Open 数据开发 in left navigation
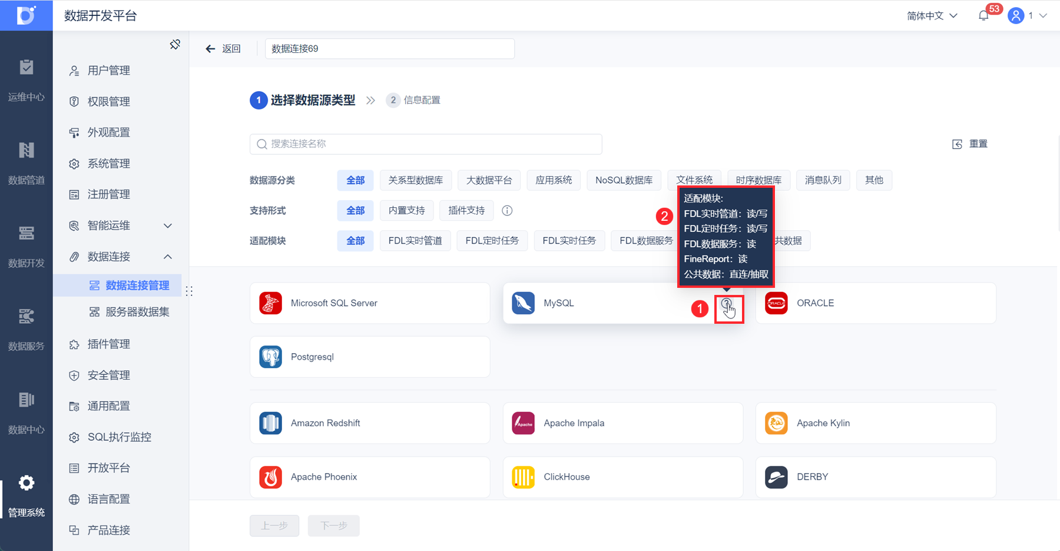The image size is (1060, 551). pyautogui.click(x=26, y=246)
